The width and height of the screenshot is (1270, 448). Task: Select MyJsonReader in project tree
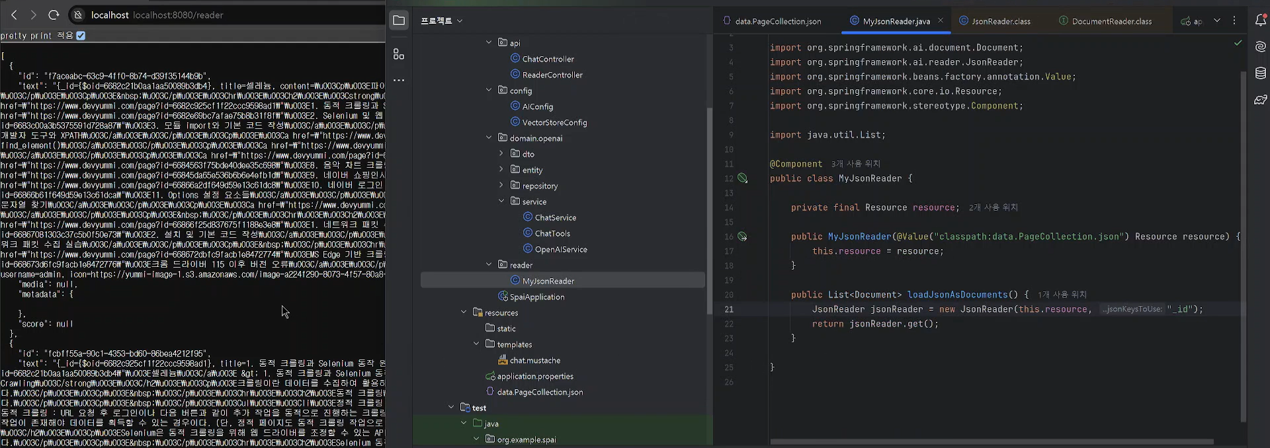tap(563, 281)
